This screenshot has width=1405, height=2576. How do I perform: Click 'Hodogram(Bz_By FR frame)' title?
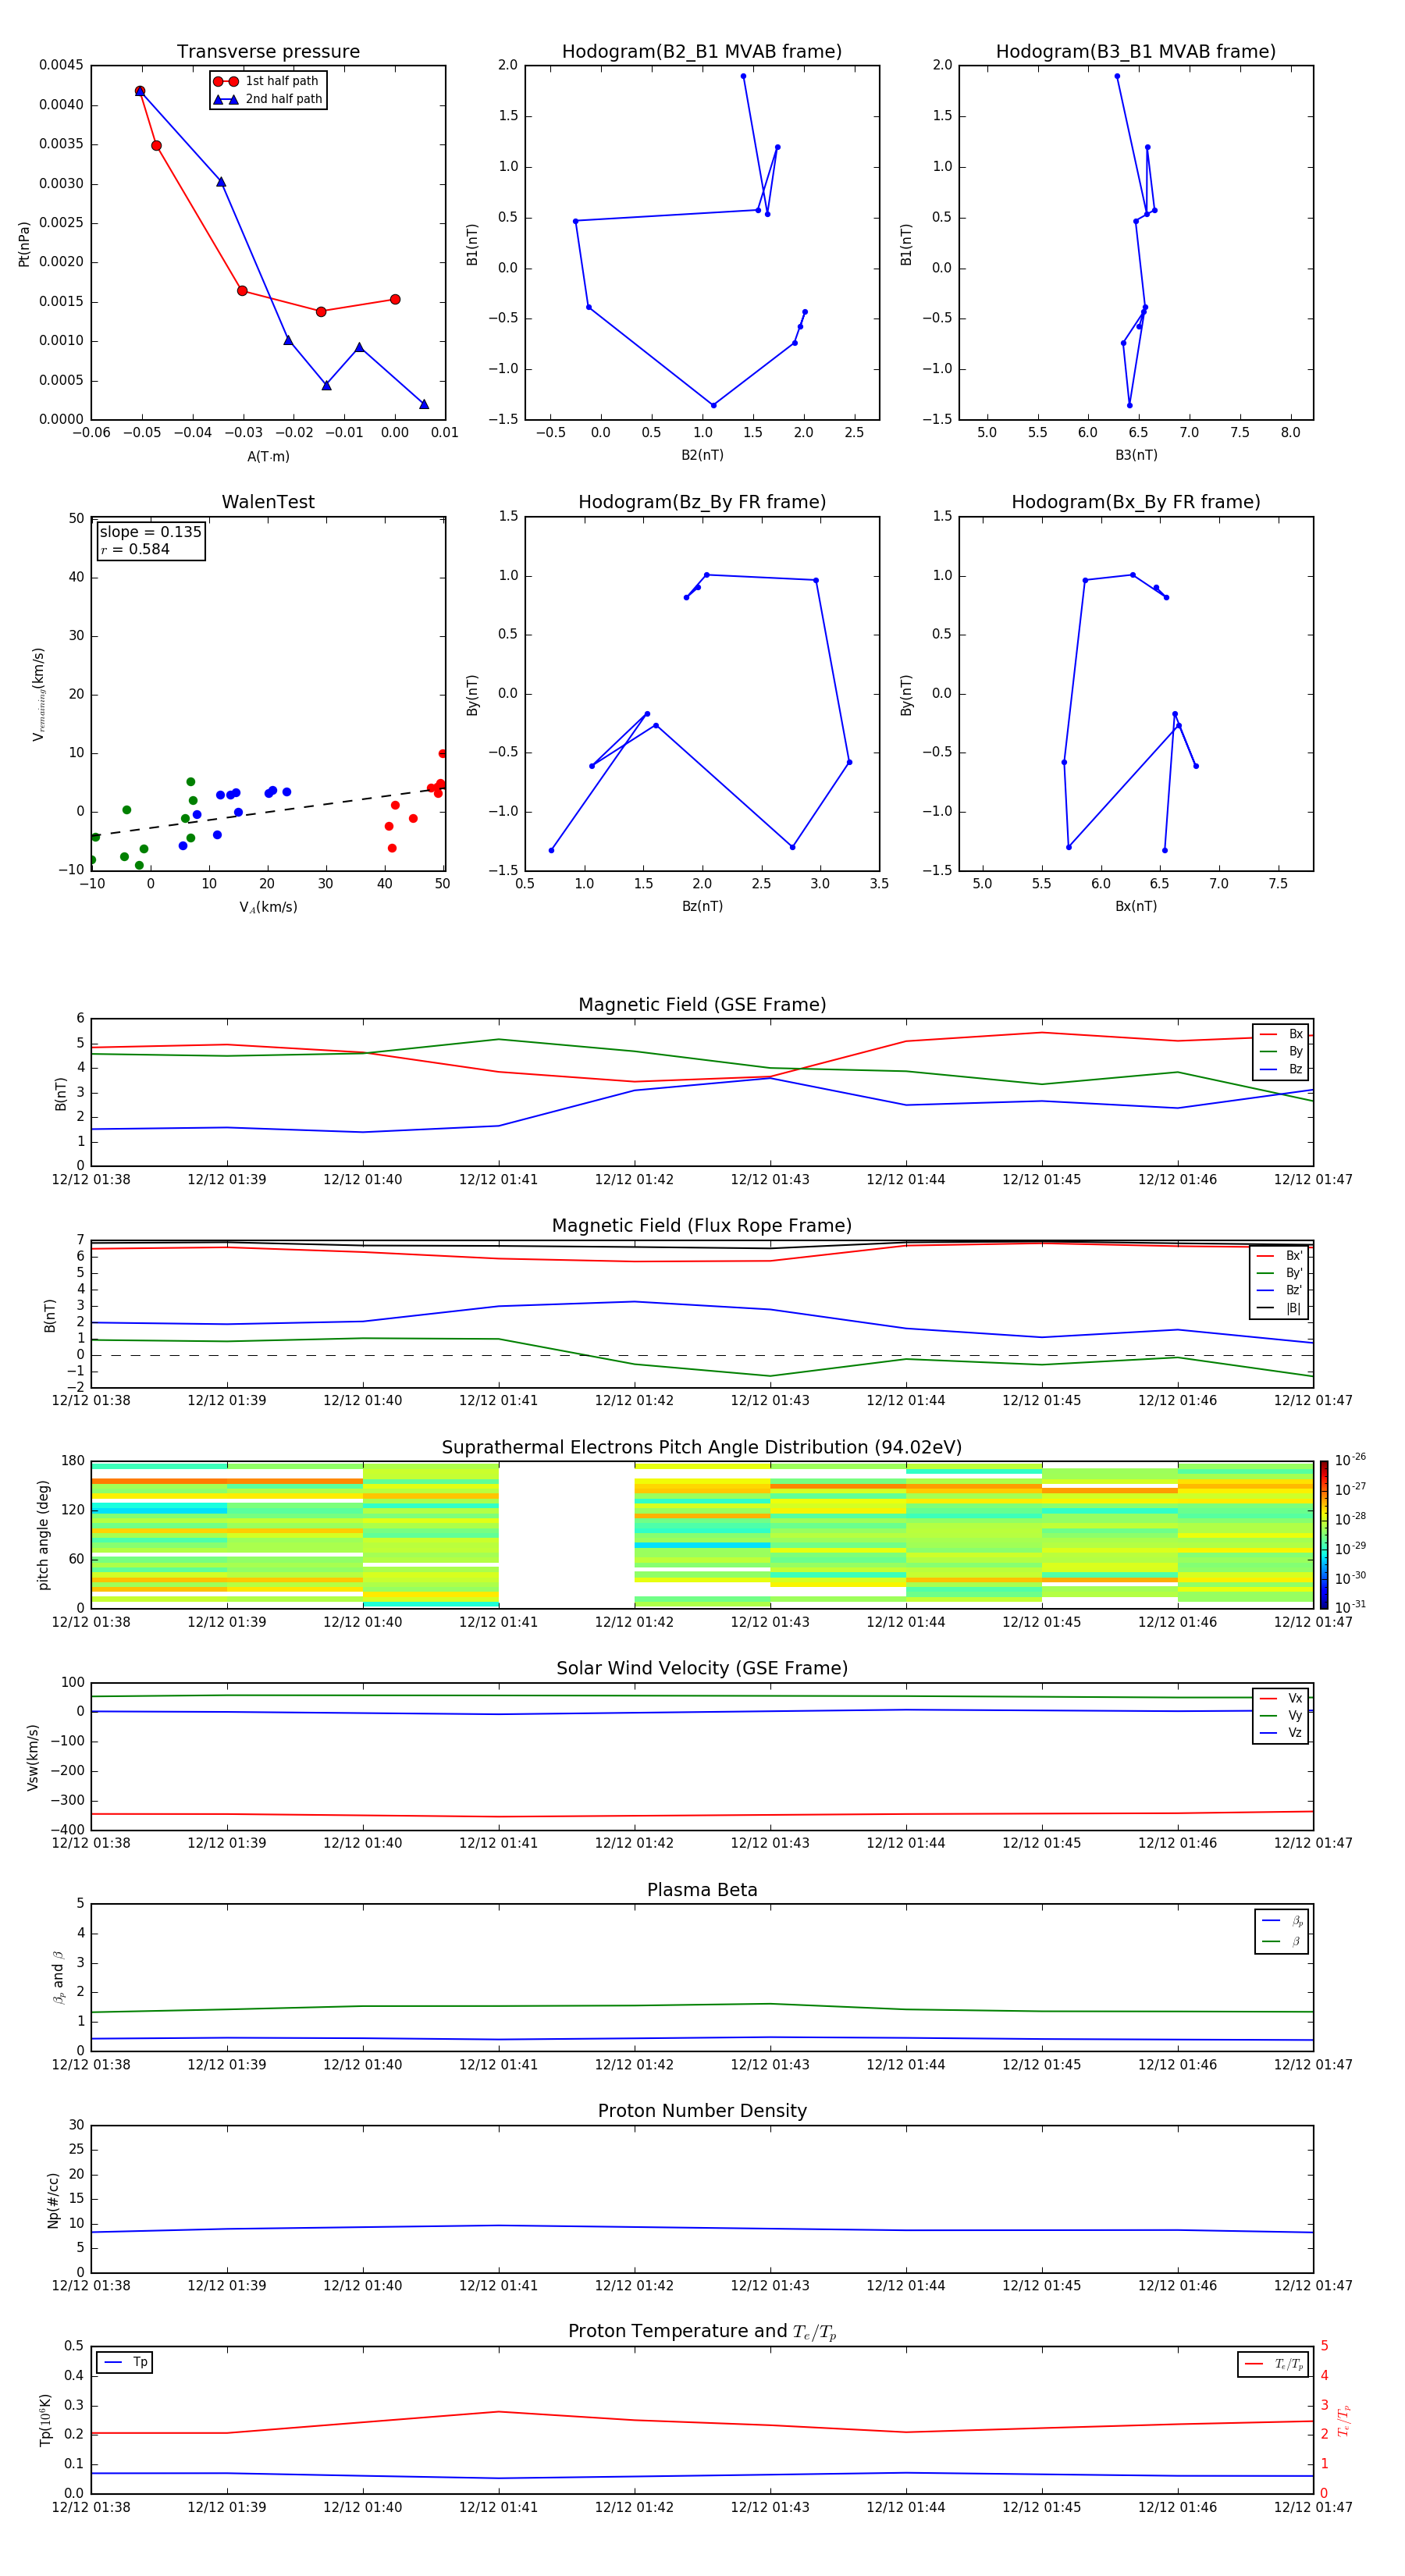pos(702,502)
